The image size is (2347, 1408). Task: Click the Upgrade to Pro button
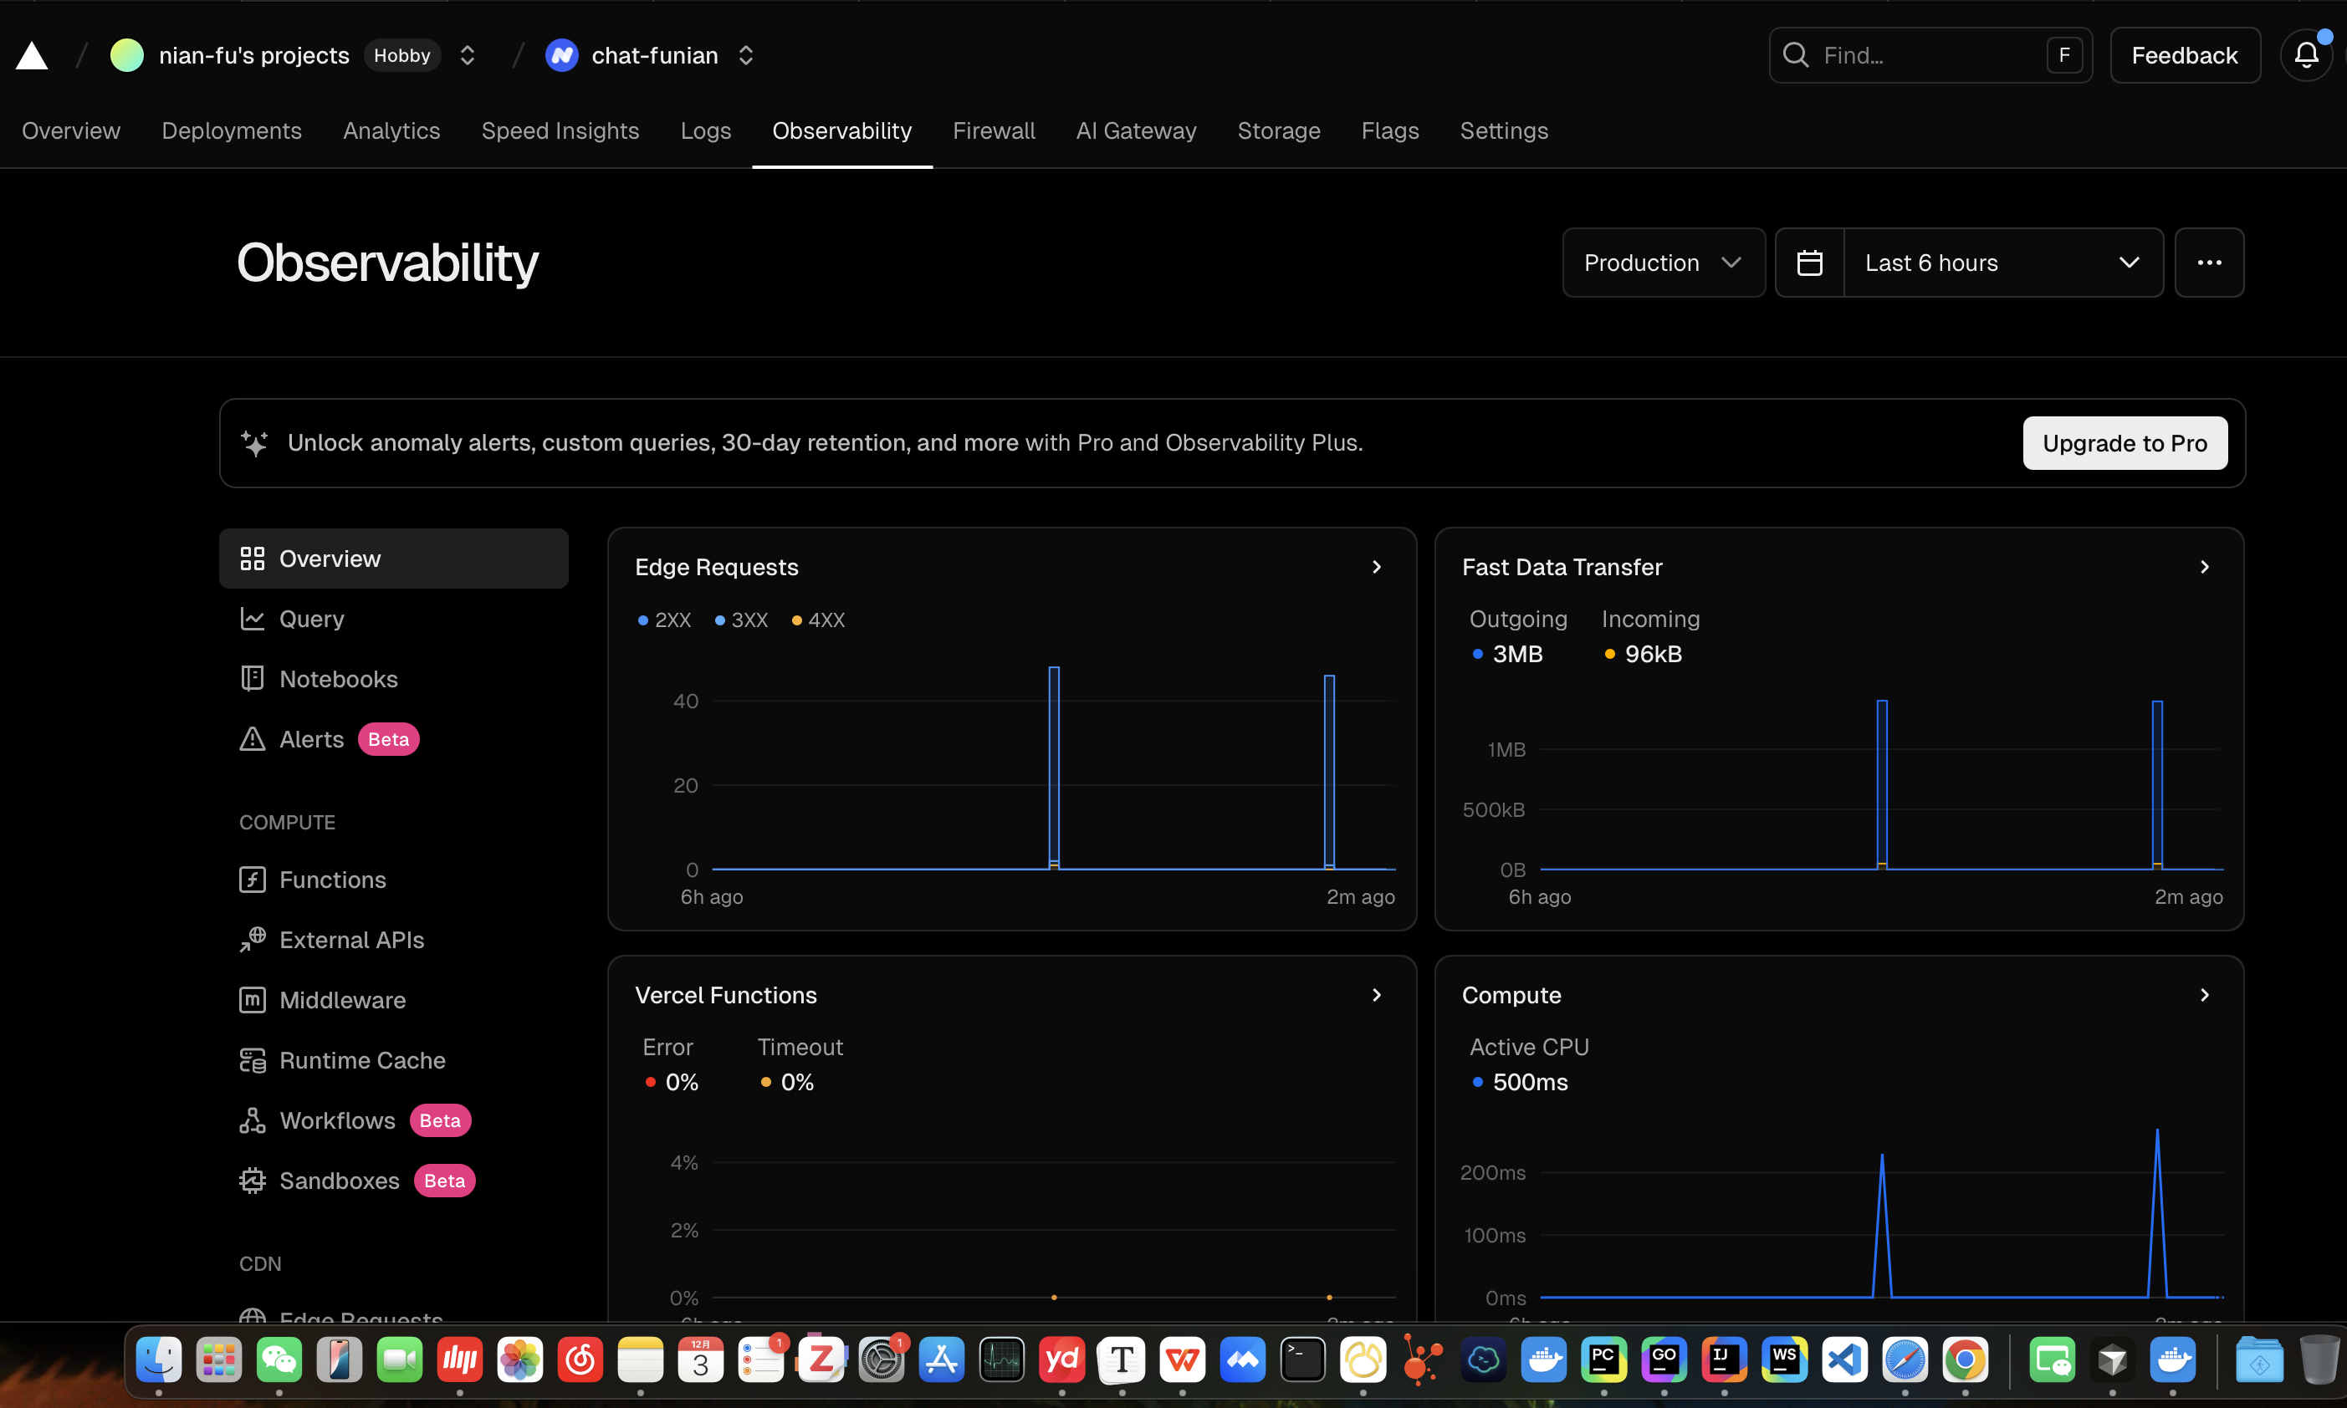click(2124, 443)
